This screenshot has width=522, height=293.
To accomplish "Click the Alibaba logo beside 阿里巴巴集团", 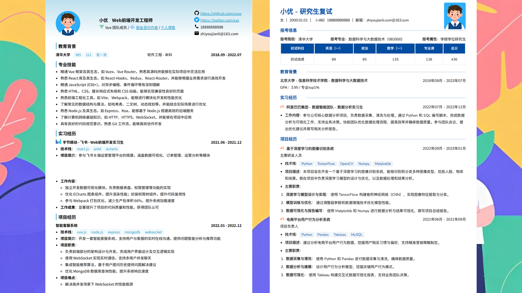I will point(282,107).
